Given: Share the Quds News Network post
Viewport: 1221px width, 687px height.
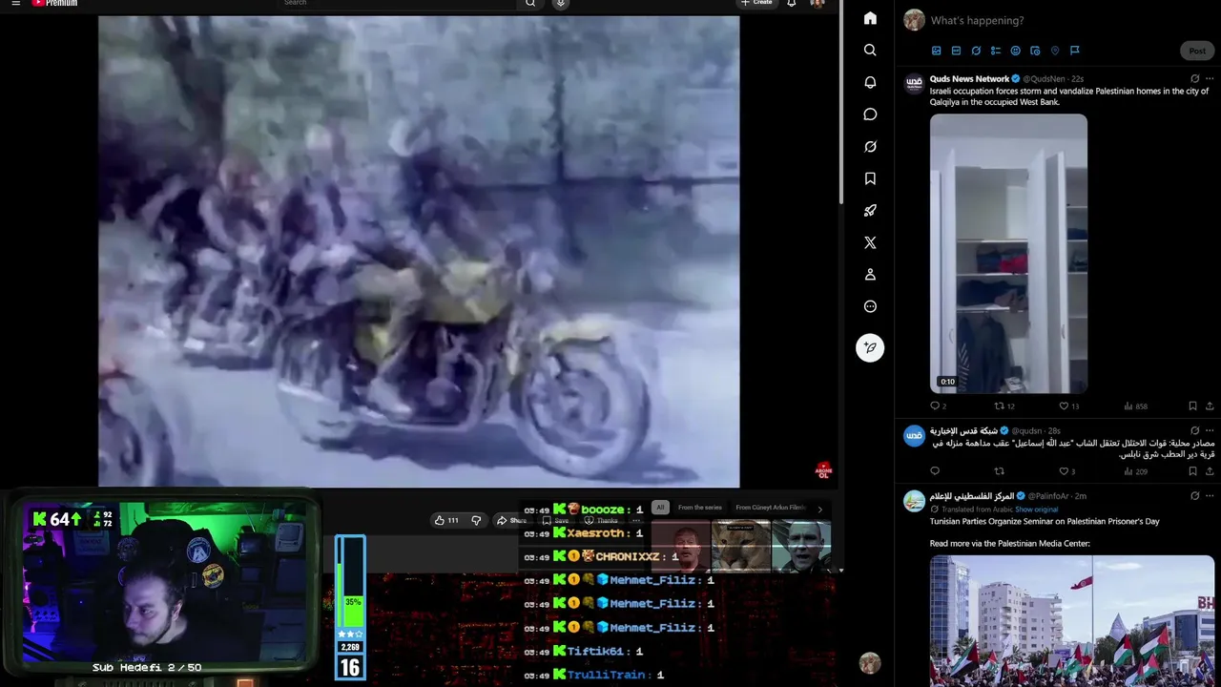Looking at the screenshot, I should [x=1210, y=406].
